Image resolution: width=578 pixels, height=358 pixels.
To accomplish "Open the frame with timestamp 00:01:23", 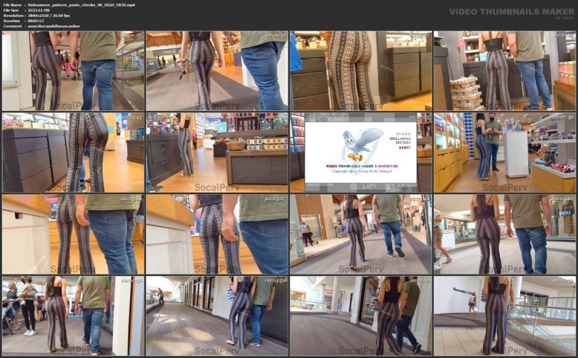I will coord(505,71).
